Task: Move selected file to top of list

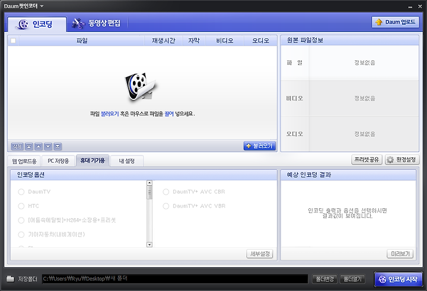Action: 29,147
